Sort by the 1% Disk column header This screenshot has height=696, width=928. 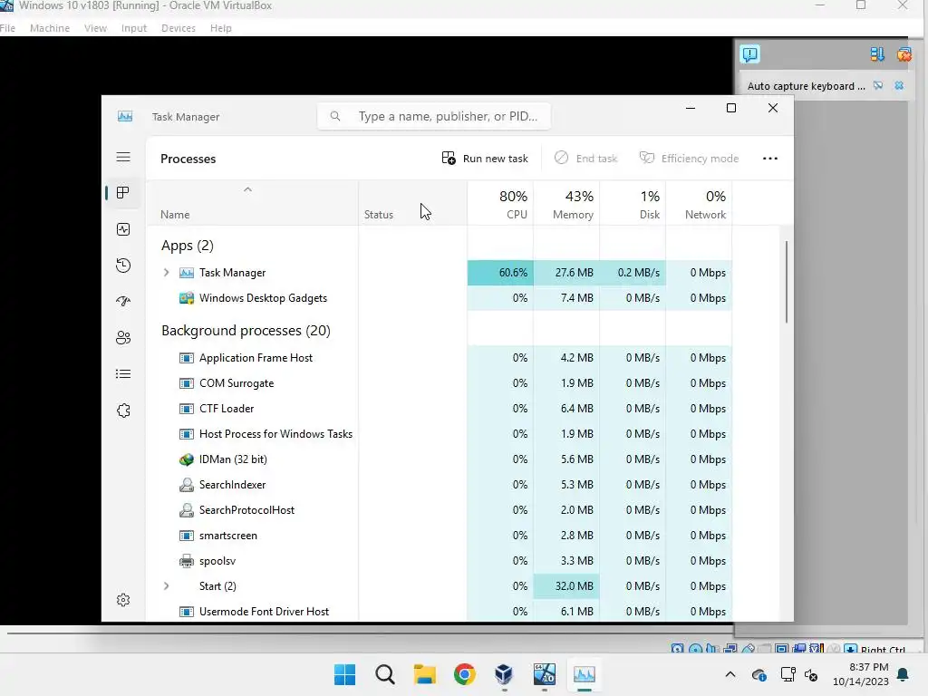(x=633, y=203)
